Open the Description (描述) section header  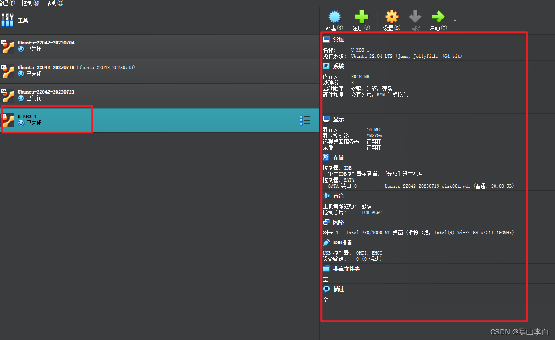tap(339, 290)
